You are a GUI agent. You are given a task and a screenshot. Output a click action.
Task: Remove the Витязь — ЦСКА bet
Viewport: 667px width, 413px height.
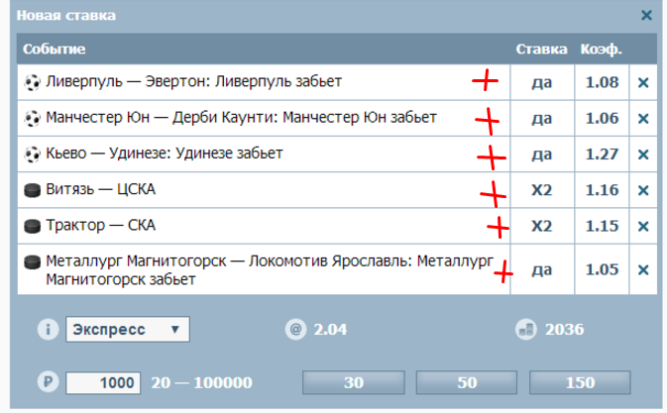click(x=642, y=190)
